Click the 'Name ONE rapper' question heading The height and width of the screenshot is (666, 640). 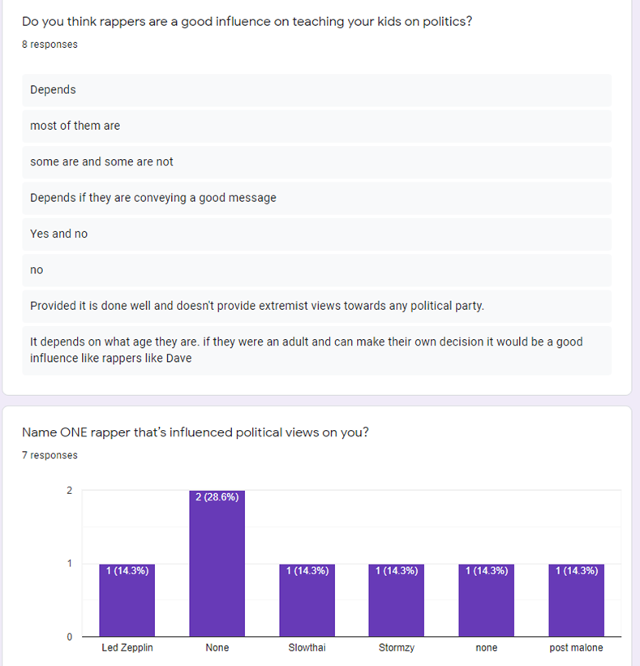pyautogui.click(x=195, y=432)
